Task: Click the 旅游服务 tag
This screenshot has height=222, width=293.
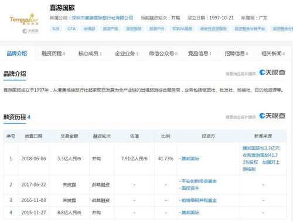Action: [134, 29]
